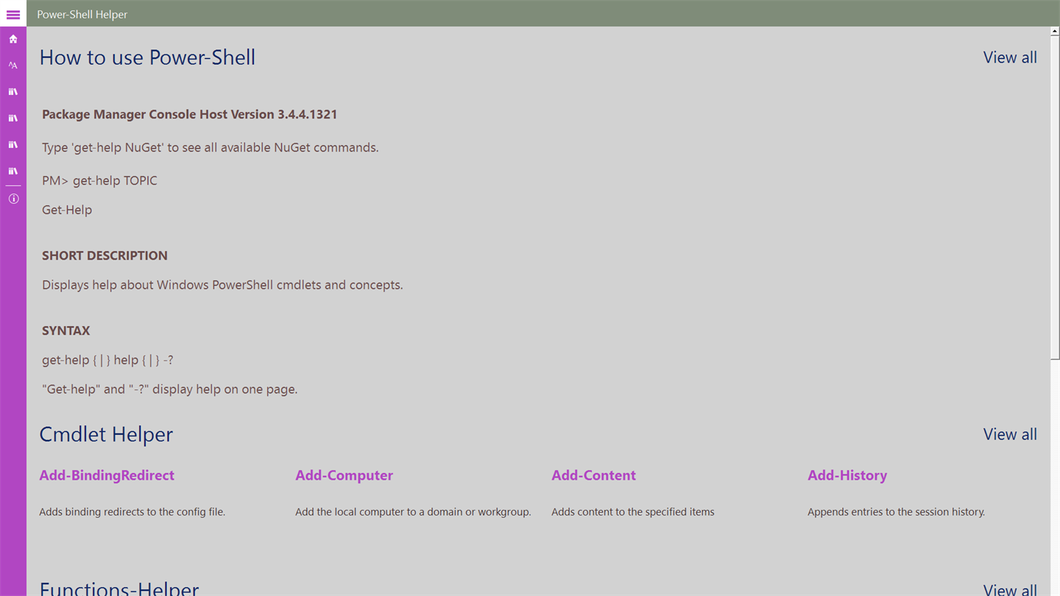Open the Add-History cmdlet

[847, 475]
